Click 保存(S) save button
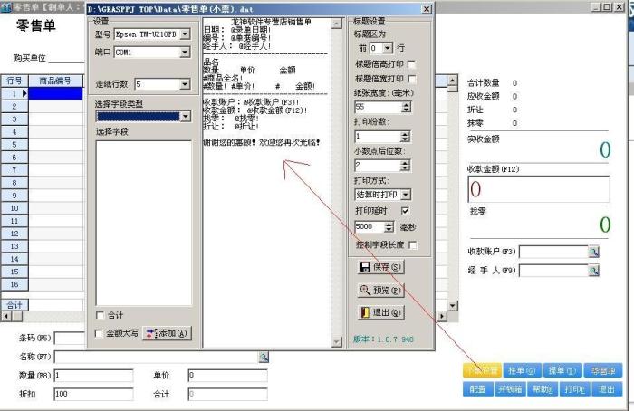Screen dimensions: 634x411 click(x=380, y=267)
